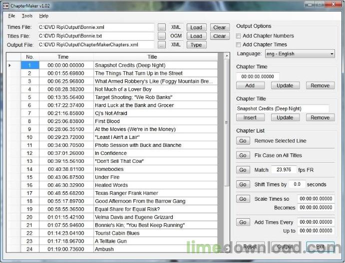Click Go for Add Times Every
345x263 pixels.
coord(243,222)
